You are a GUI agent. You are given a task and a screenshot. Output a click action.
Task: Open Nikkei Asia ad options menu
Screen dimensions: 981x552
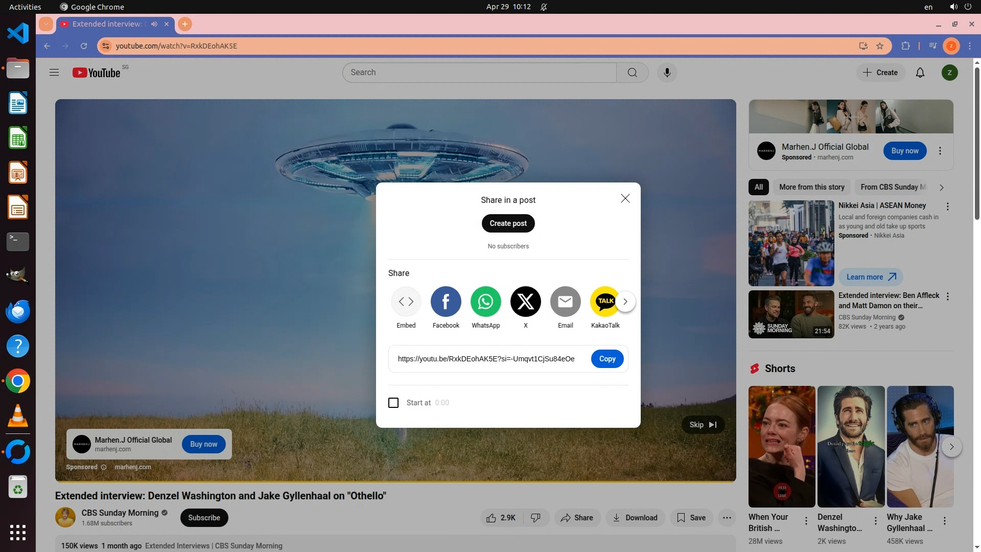pos(947,206)
